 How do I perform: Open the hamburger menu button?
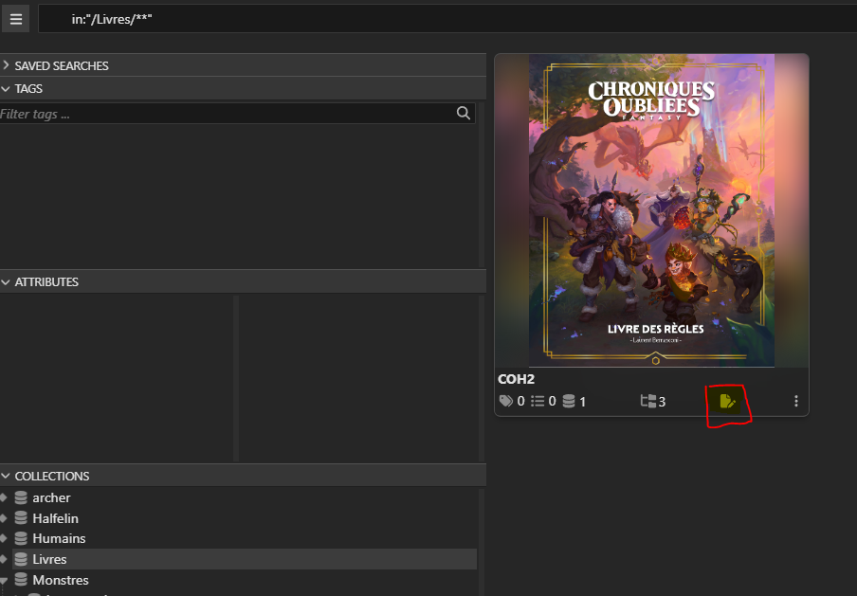coord(16,18)
